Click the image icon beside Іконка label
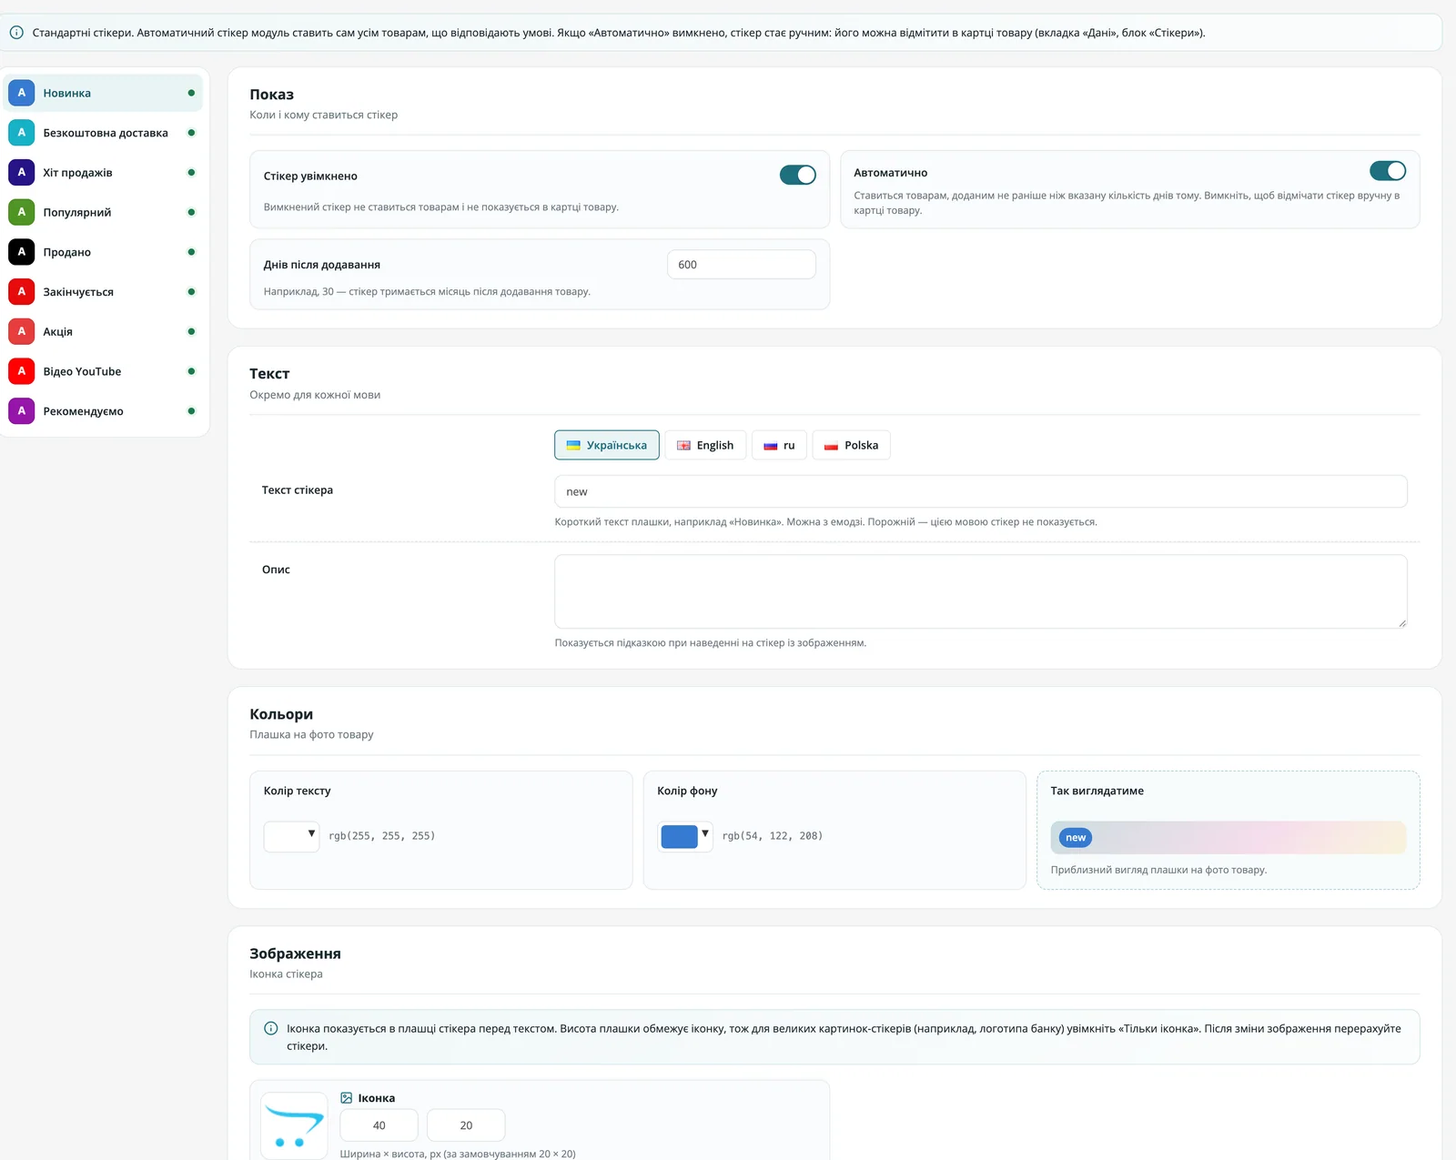This screenshot has width=1456, height=1160. pos(346,1098)
